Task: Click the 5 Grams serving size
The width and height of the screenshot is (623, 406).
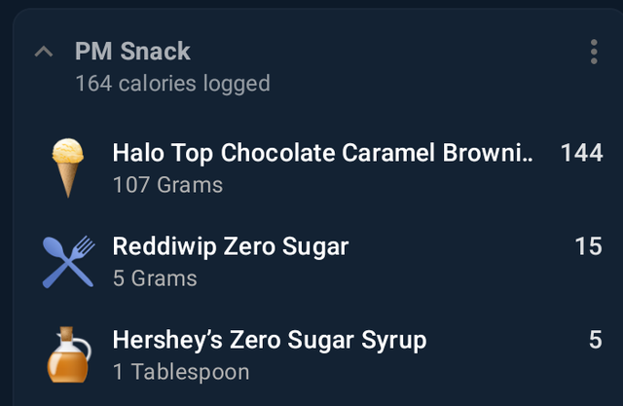Action: pos(155,278)
